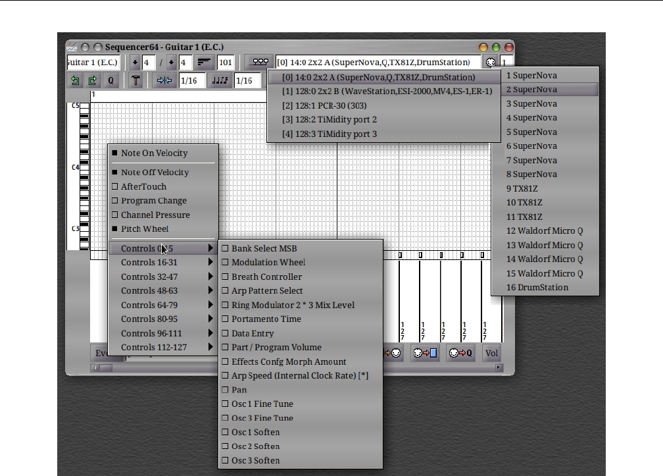
Task: Expand Controls 112-127 submenu
Action: 163,348
